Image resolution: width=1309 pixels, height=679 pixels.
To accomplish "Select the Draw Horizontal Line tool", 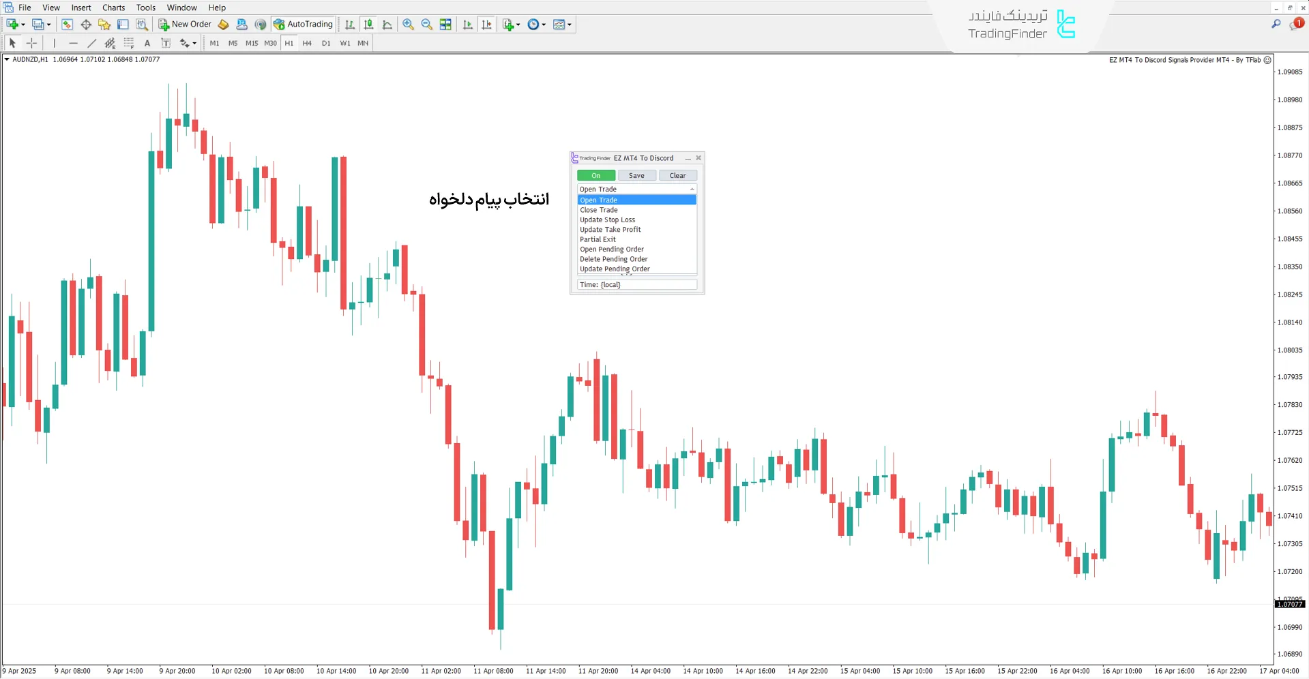I will click(x=73, y=43).
